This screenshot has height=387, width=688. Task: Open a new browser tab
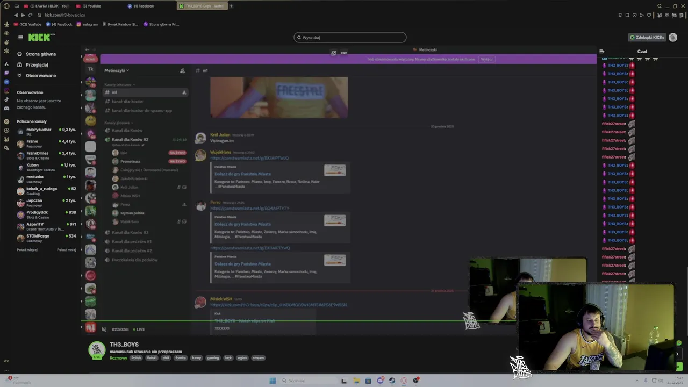[x=231, y=6]
